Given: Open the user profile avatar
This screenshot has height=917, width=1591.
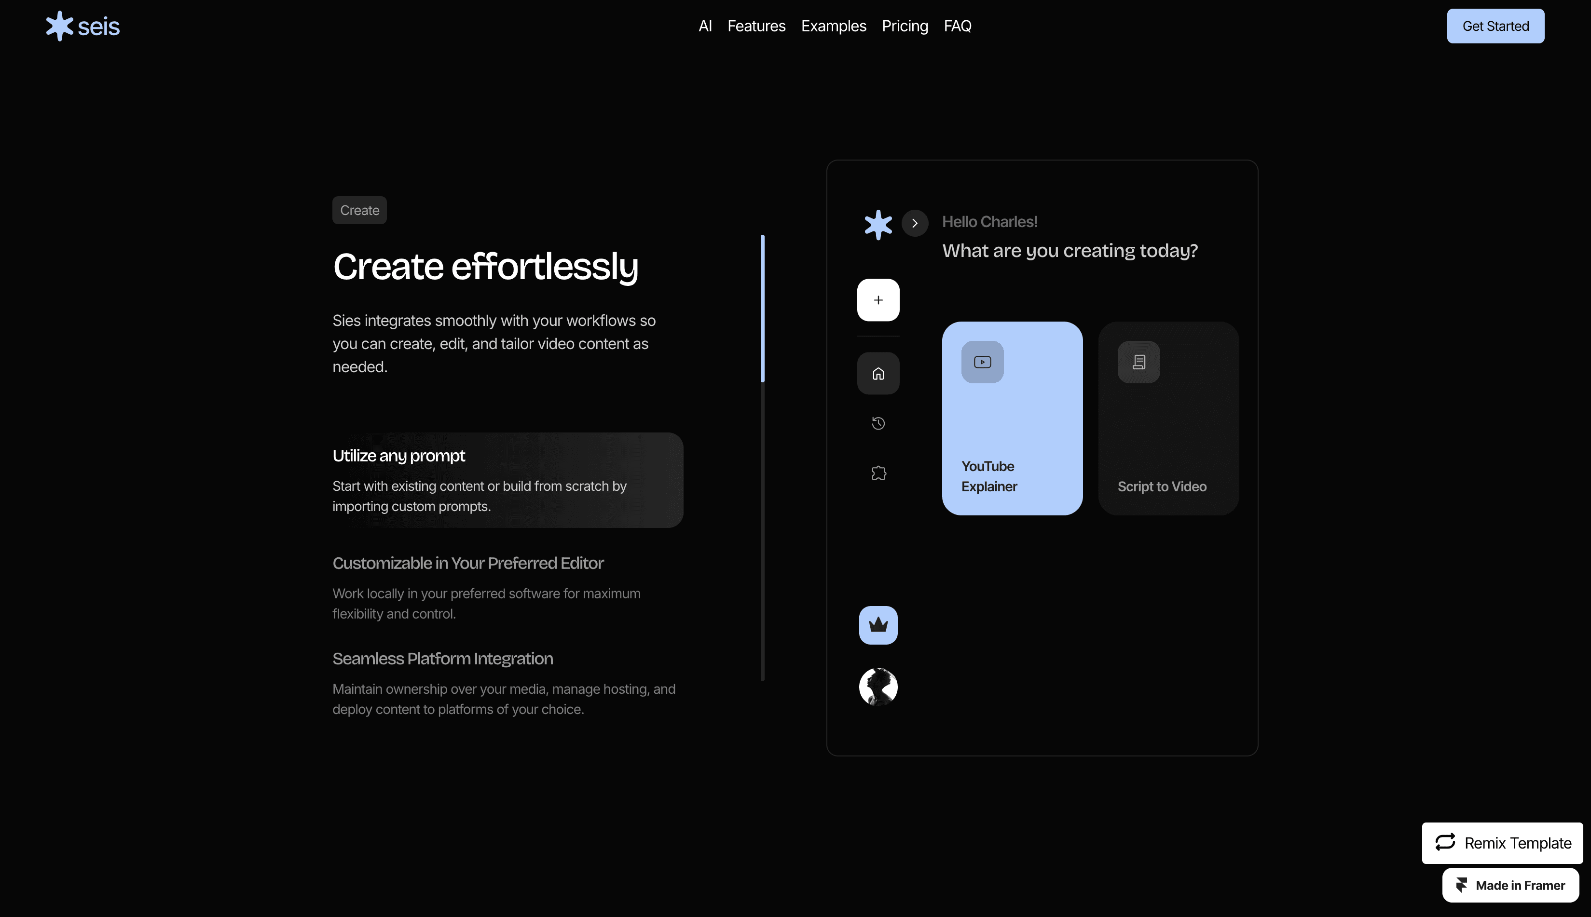Looking at the screenshot, I should [x=878, y=687].
